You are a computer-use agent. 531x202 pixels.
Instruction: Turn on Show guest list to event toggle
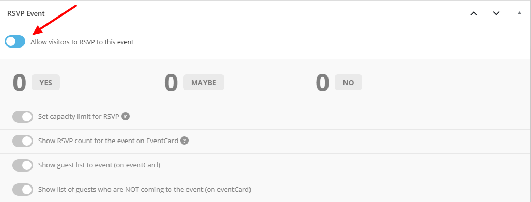click(23, 165)
